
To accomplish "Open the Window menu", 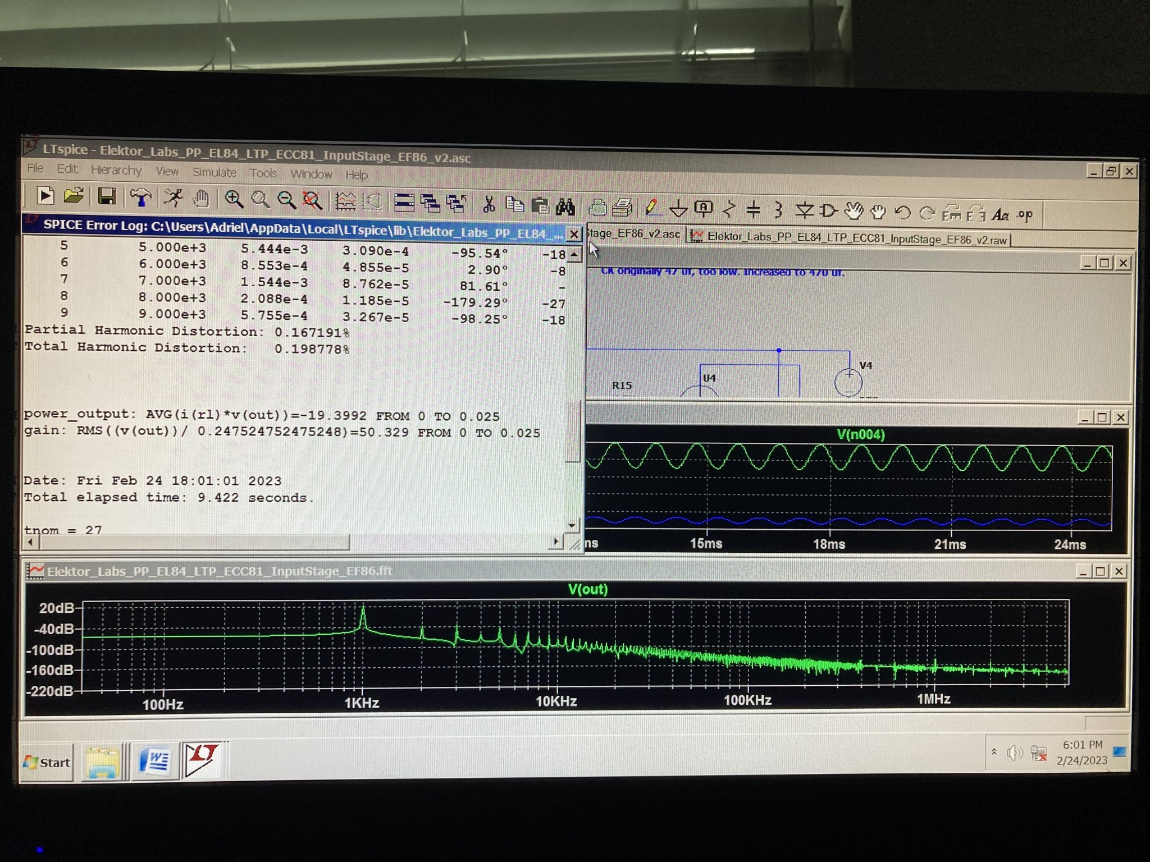I will 312,175.
